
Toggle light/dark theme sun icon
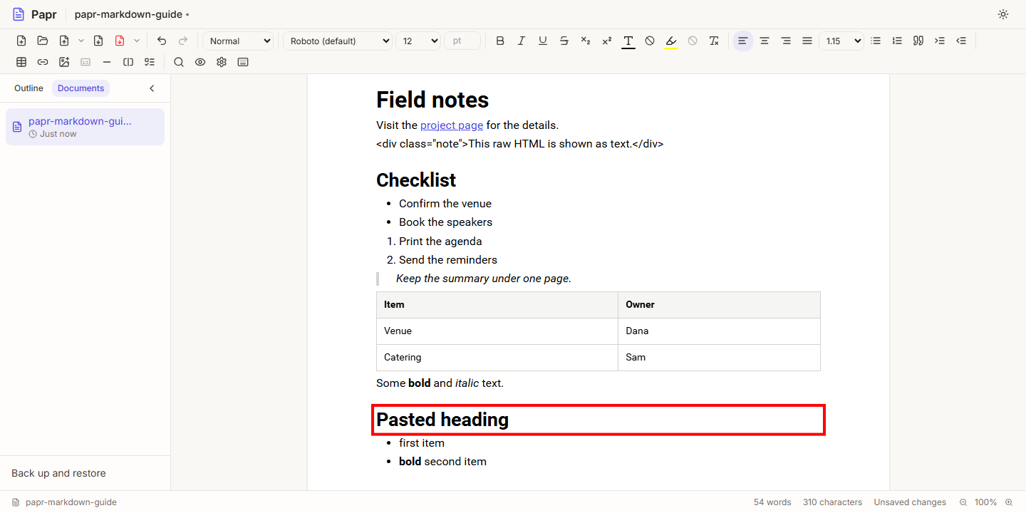(x=1003, y=14)
